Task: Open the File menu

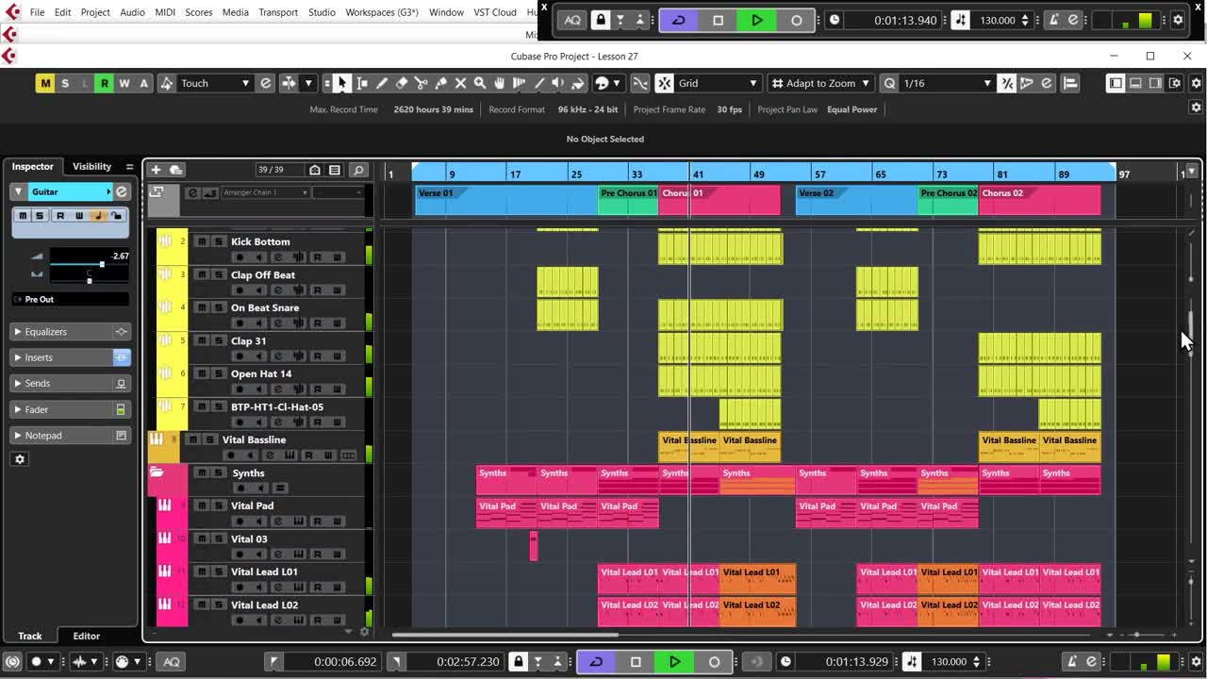Action: 37,12
